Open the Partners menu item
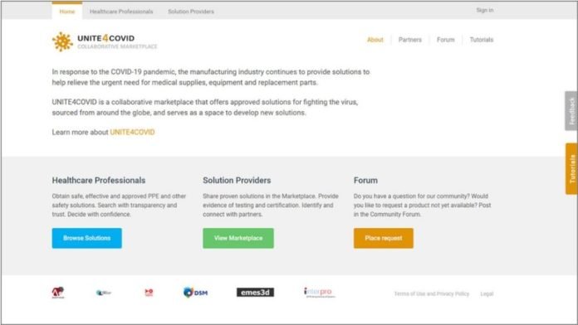 [410, 40]
